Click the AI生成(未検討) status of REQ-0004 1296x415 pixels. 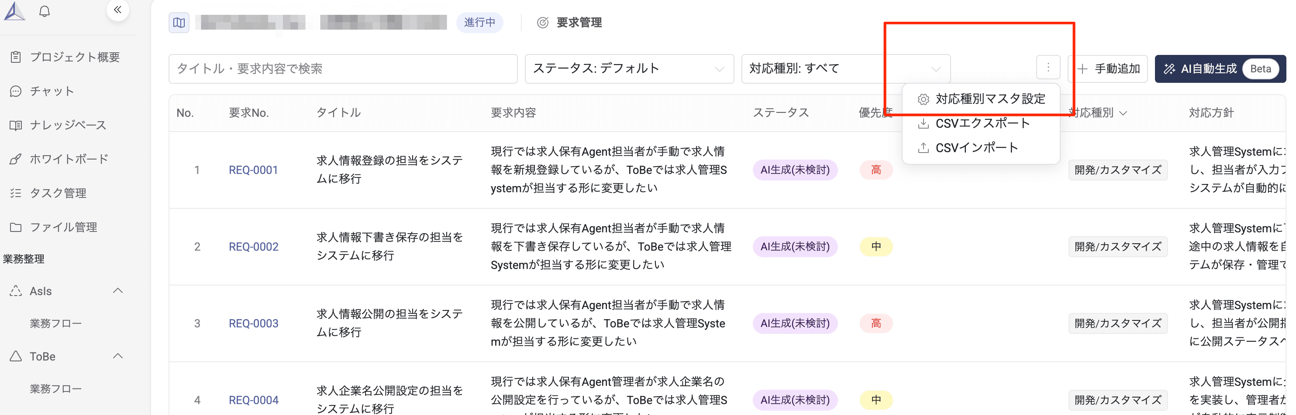point(795,401)
